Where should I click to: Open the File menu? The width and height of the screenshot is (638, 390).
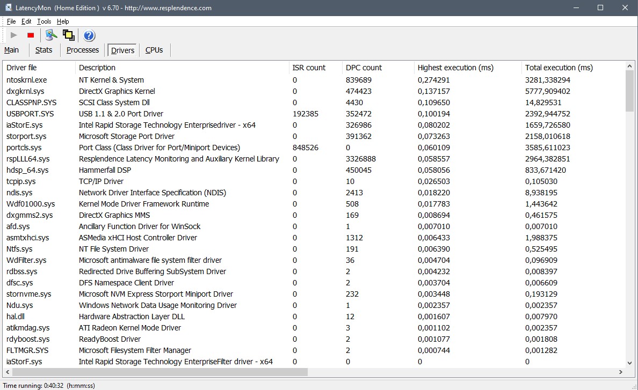[11, 21]
